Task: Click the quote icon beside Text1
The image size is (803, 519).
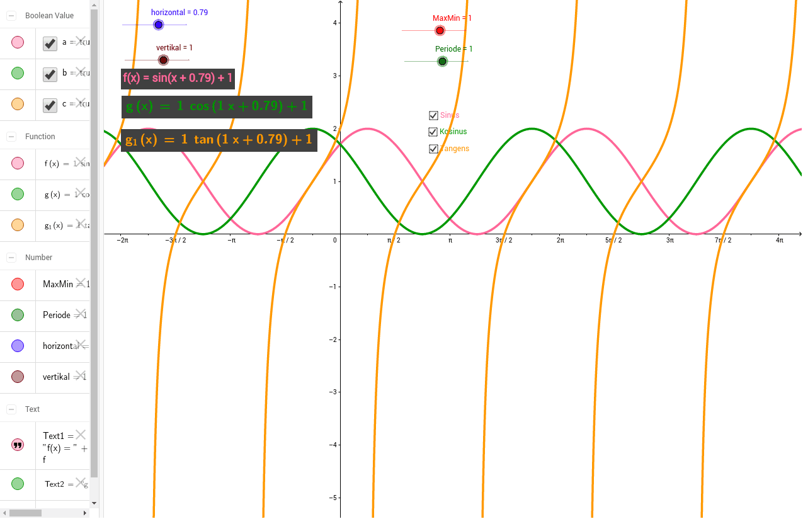Action: pos(18,445)
